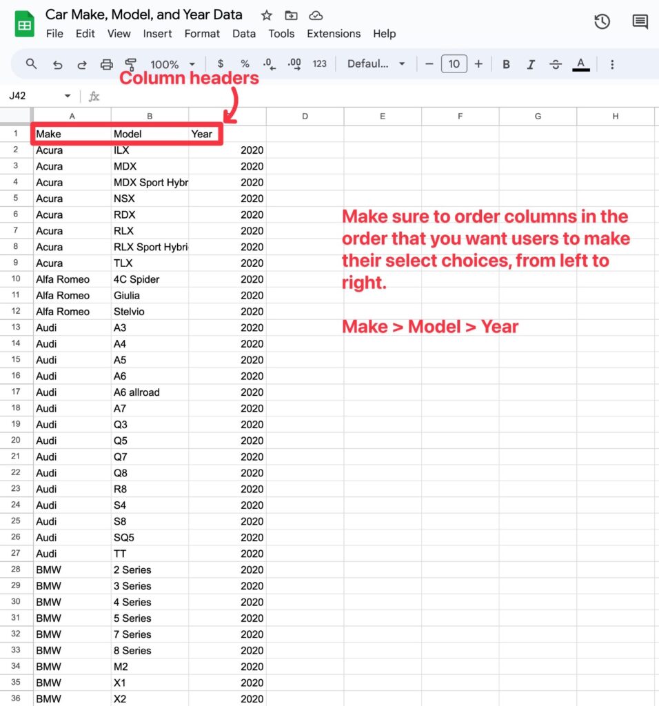Viewport: 659px width, 706px height.
Task: Star this spreadsheet document
Action: [x=266, y=15]
